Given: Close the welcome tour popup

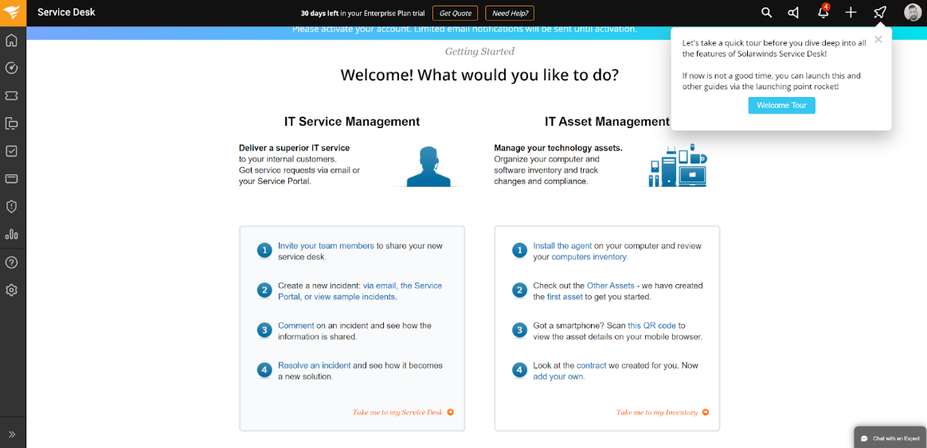Looking at the screenshot, I should (878, 39).
